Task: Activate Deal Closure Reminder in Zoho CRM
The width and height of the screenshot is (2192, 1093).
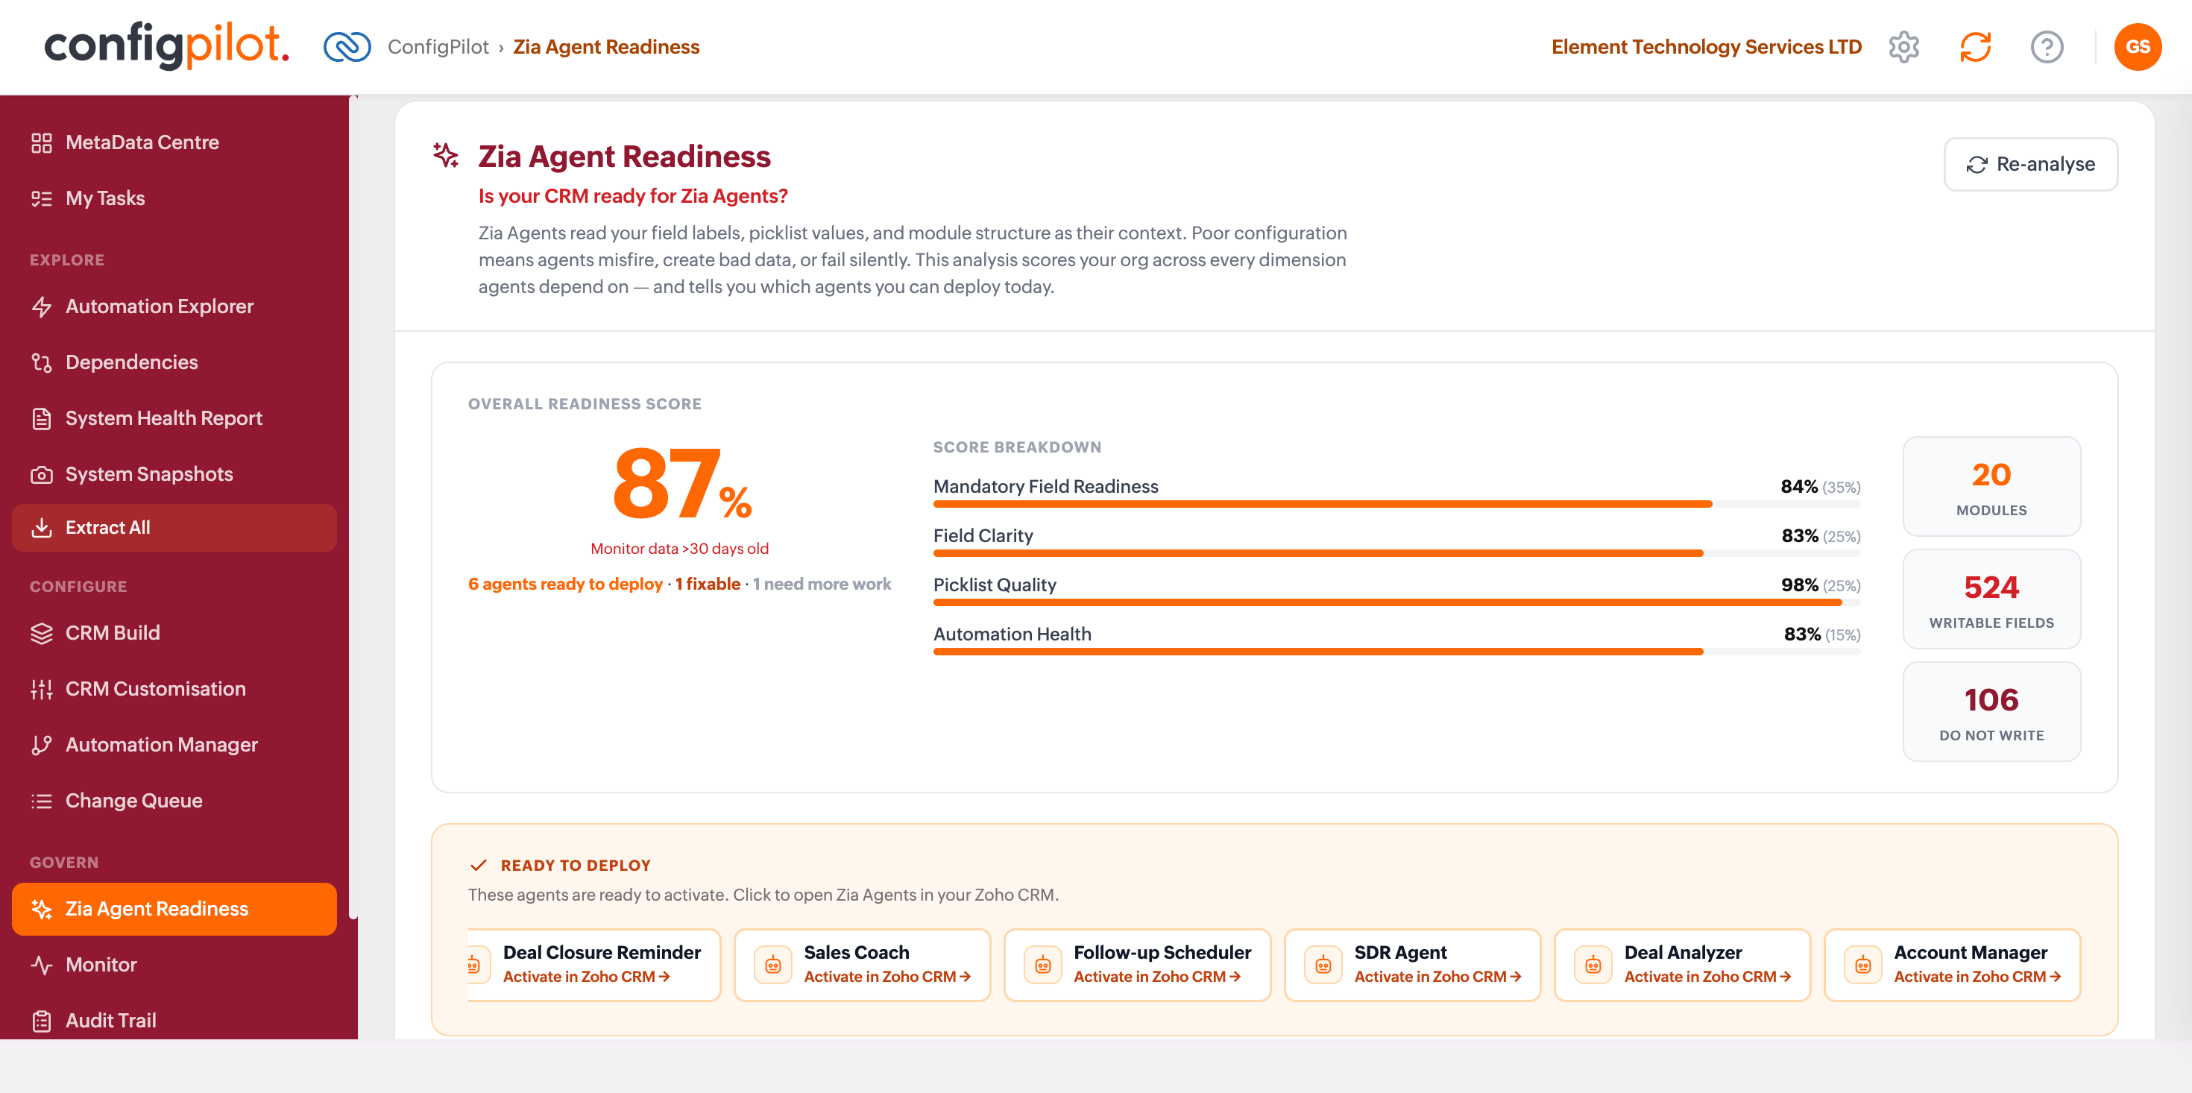Action: [x=586, y=977]
